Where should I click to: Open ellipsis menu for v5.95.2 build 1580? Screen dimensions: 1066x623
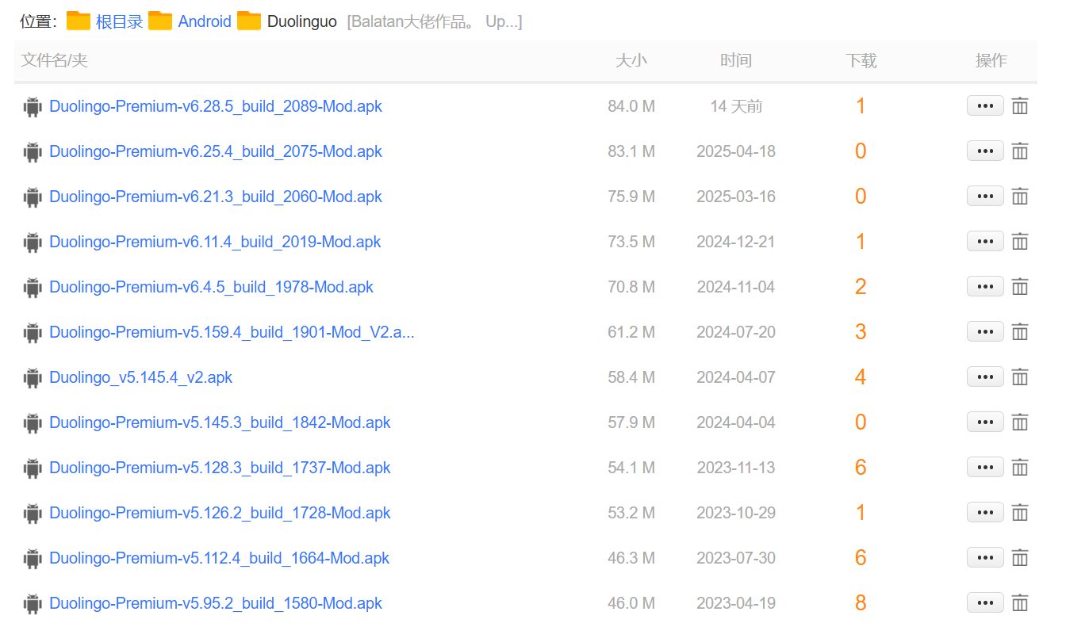coord(985,602)
